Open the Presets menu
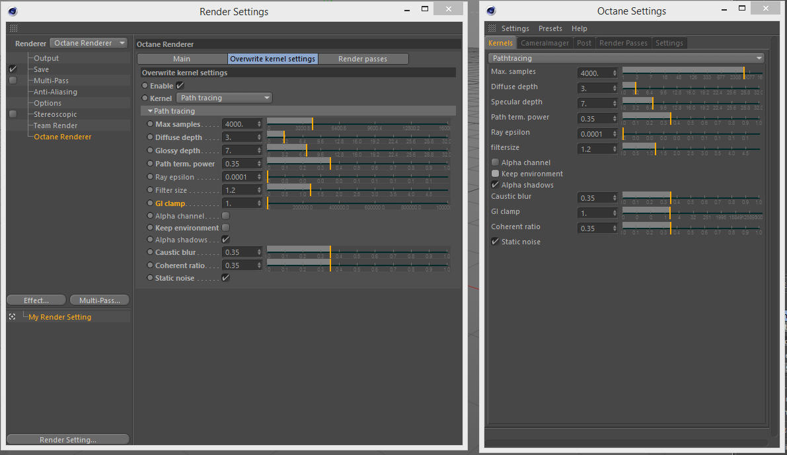The height and width of the screenshot is (455, 787). click(550, 28)
